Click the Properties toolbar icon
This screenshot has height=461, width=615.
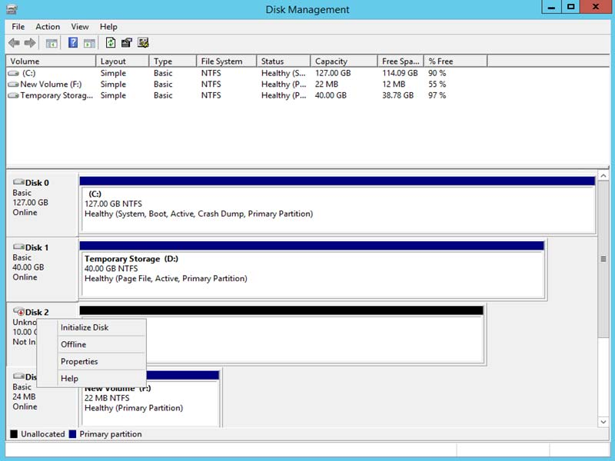[x=127, y=43]
